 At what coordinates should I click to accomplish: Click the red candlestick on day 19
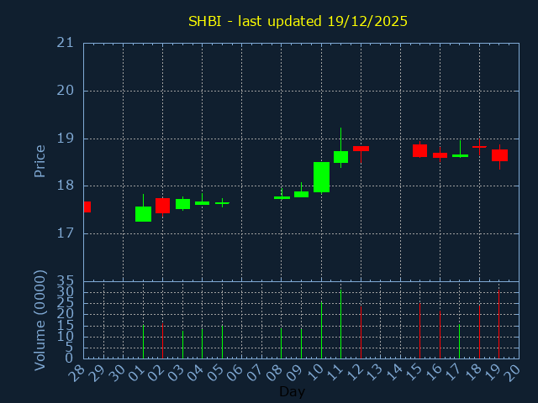[x=499, y=155]
